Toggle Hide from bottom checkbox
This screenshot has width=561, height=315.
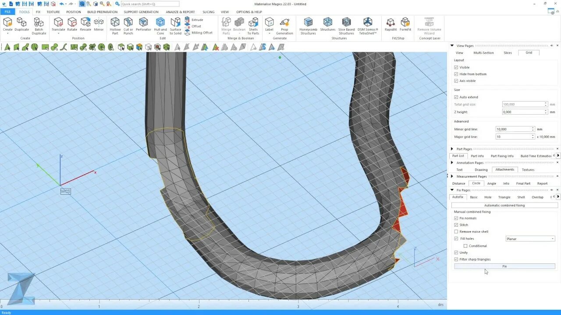pos(456,74)
